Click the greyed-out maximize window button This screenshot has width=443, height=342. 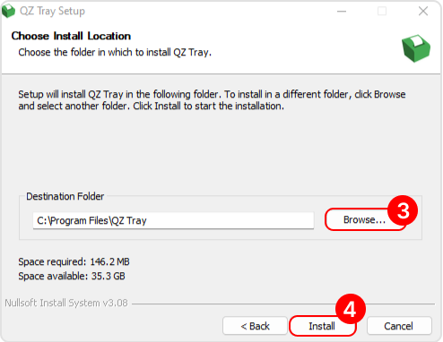(382, 12)
